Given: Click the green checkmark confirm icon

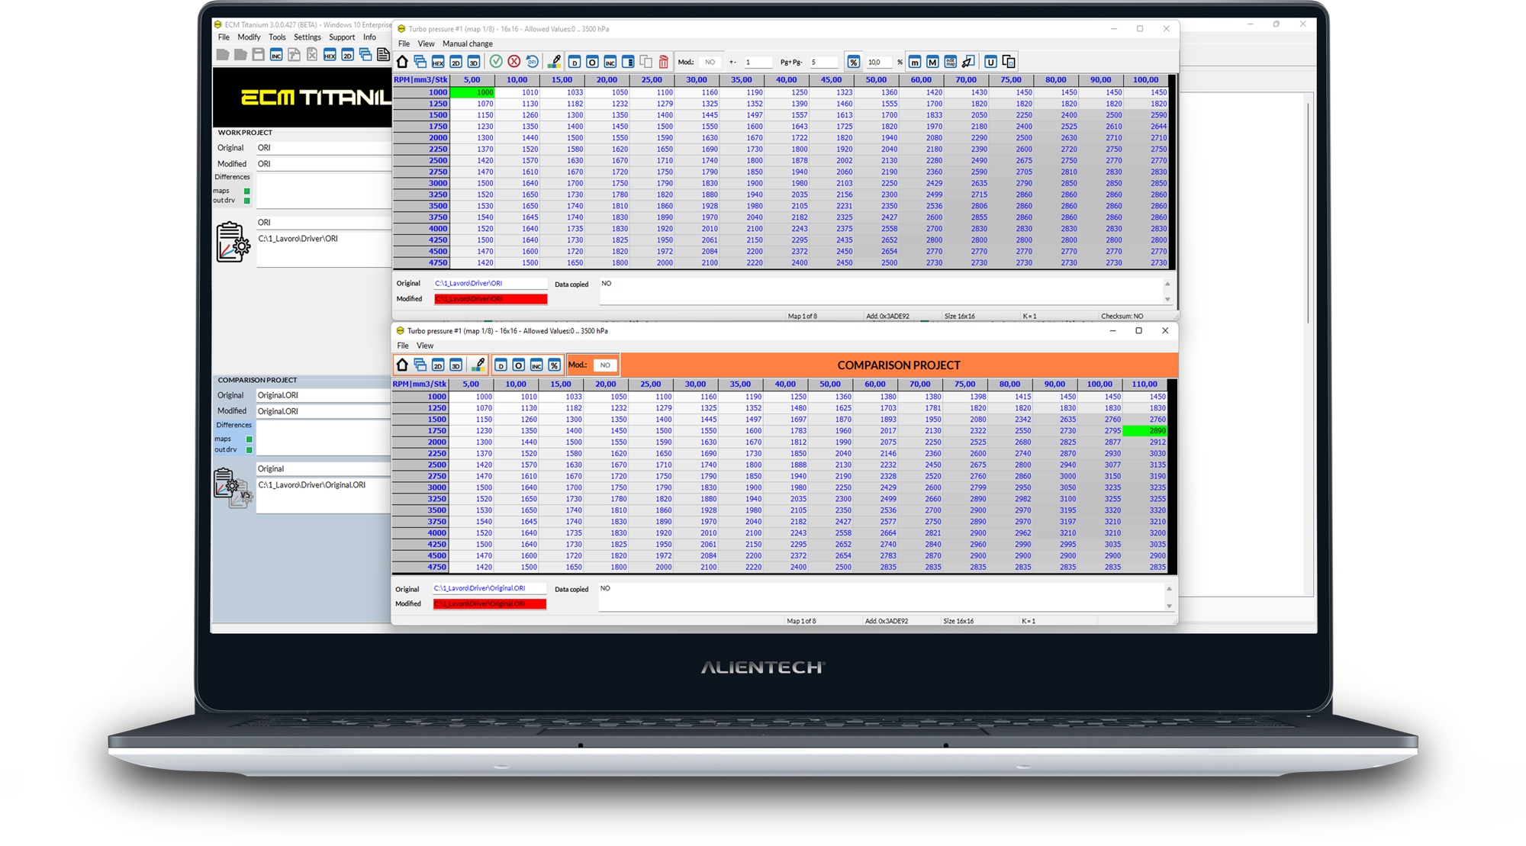Looking at the screenshot, I should 496,62.
